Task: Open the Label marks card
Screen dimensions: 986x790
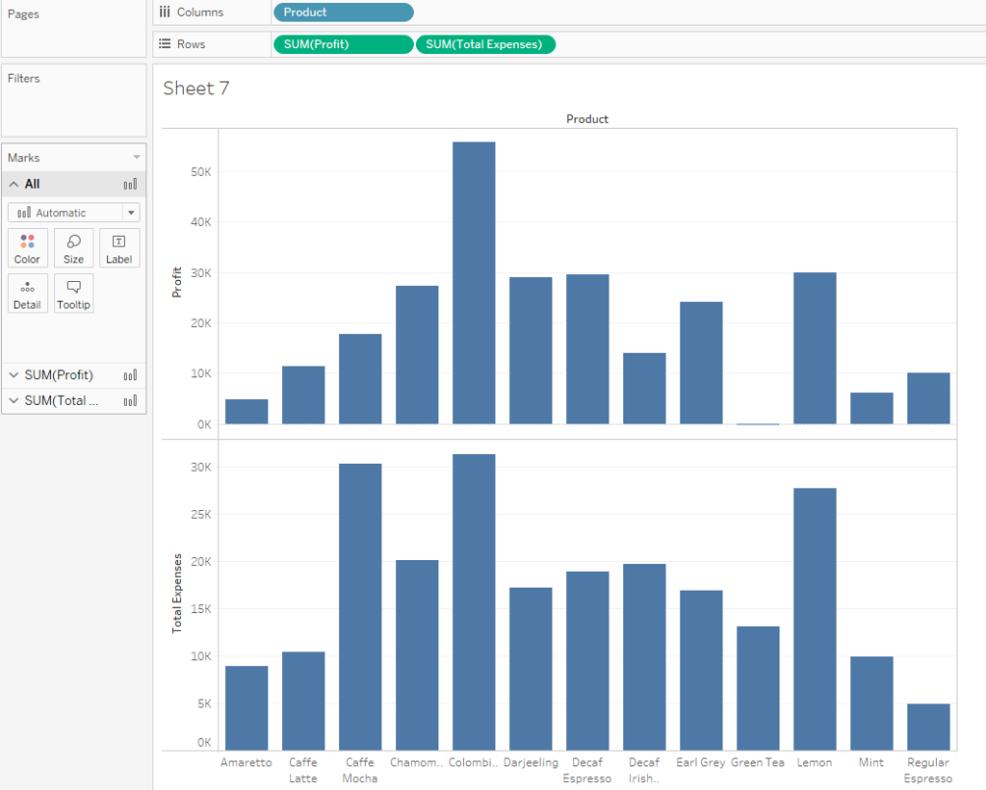Action: click(x=118, y=248)
